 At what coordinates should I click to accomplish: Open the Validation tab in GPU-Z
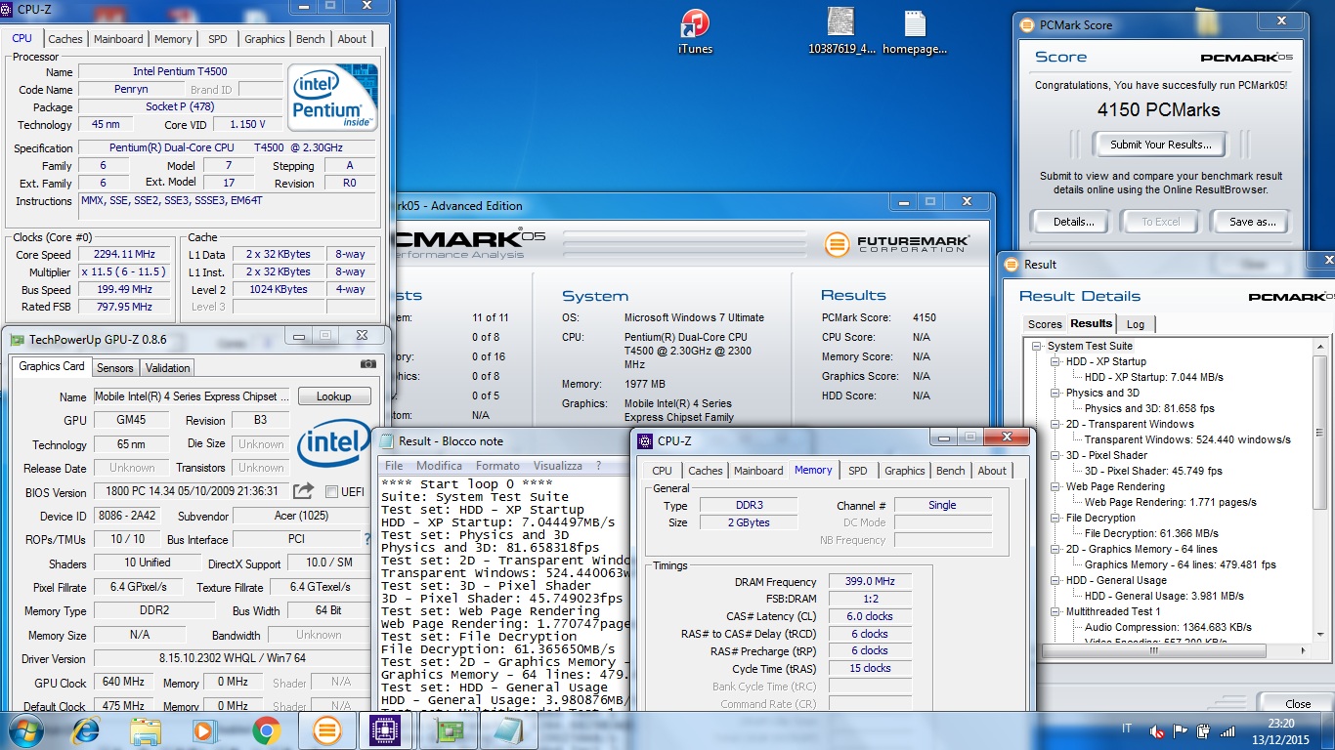(168, 368)
